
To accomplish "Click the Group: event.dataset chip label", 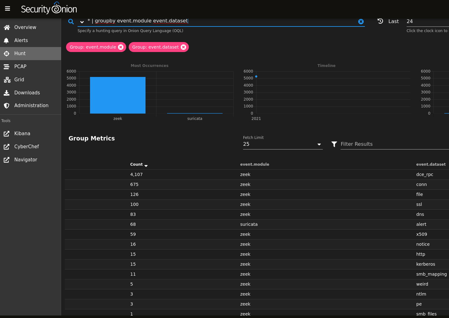I will [155, 47].
